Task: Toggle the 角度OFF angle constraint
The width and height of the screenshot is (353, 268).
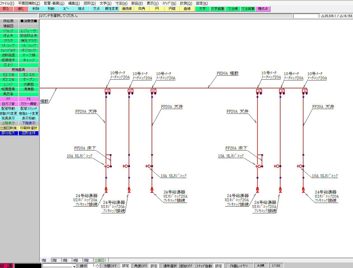Action: pyautogui.click(x=140, y=266)
